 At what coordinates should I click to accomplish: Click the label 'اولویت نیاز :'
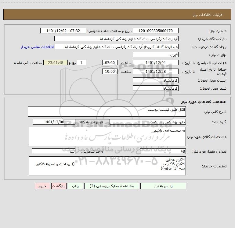click(218, 55)
